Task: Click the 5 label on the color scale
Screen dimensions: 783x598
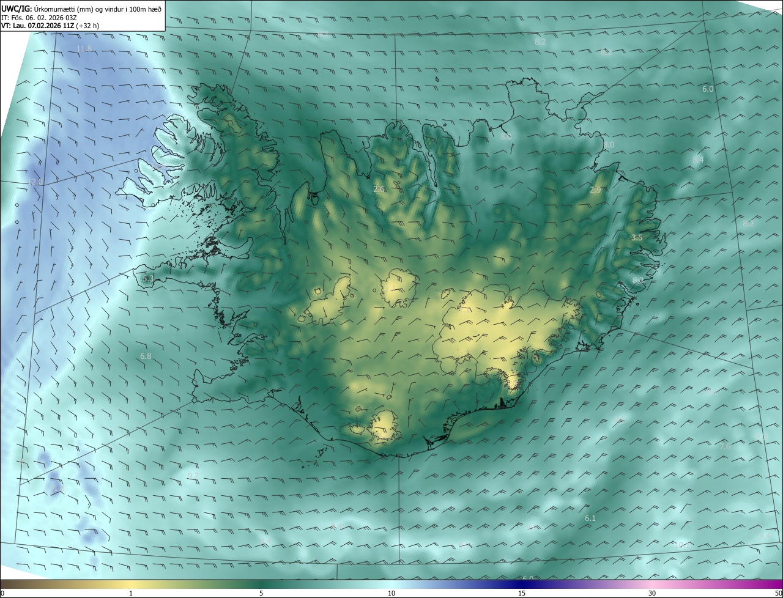Action: [x=261, y=593]
